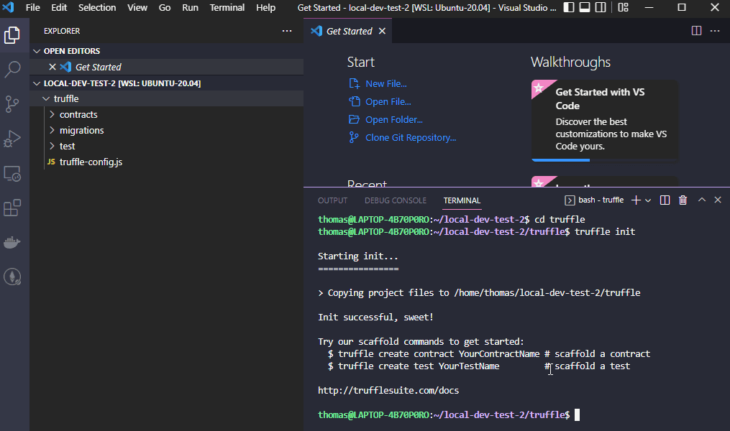This screenshot has width=730, height=431.
Task: Open the Go menu
Action: pyautogui.click(x=165, y=7)
